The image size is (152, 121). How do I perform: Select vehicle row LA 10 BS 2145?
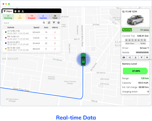31,32
